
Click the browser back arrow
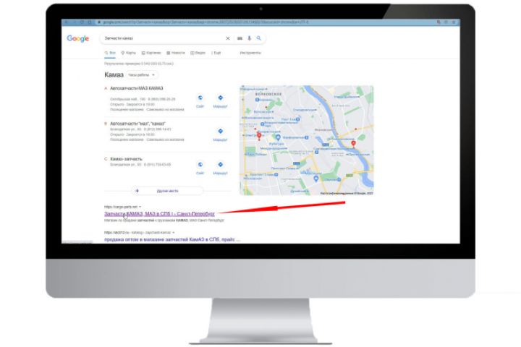(x=66, y=22)
